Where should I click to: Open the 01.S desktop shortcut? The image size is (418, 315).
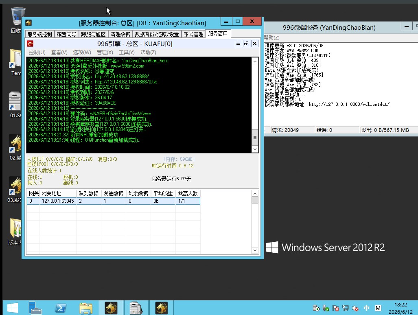[15, 105]
